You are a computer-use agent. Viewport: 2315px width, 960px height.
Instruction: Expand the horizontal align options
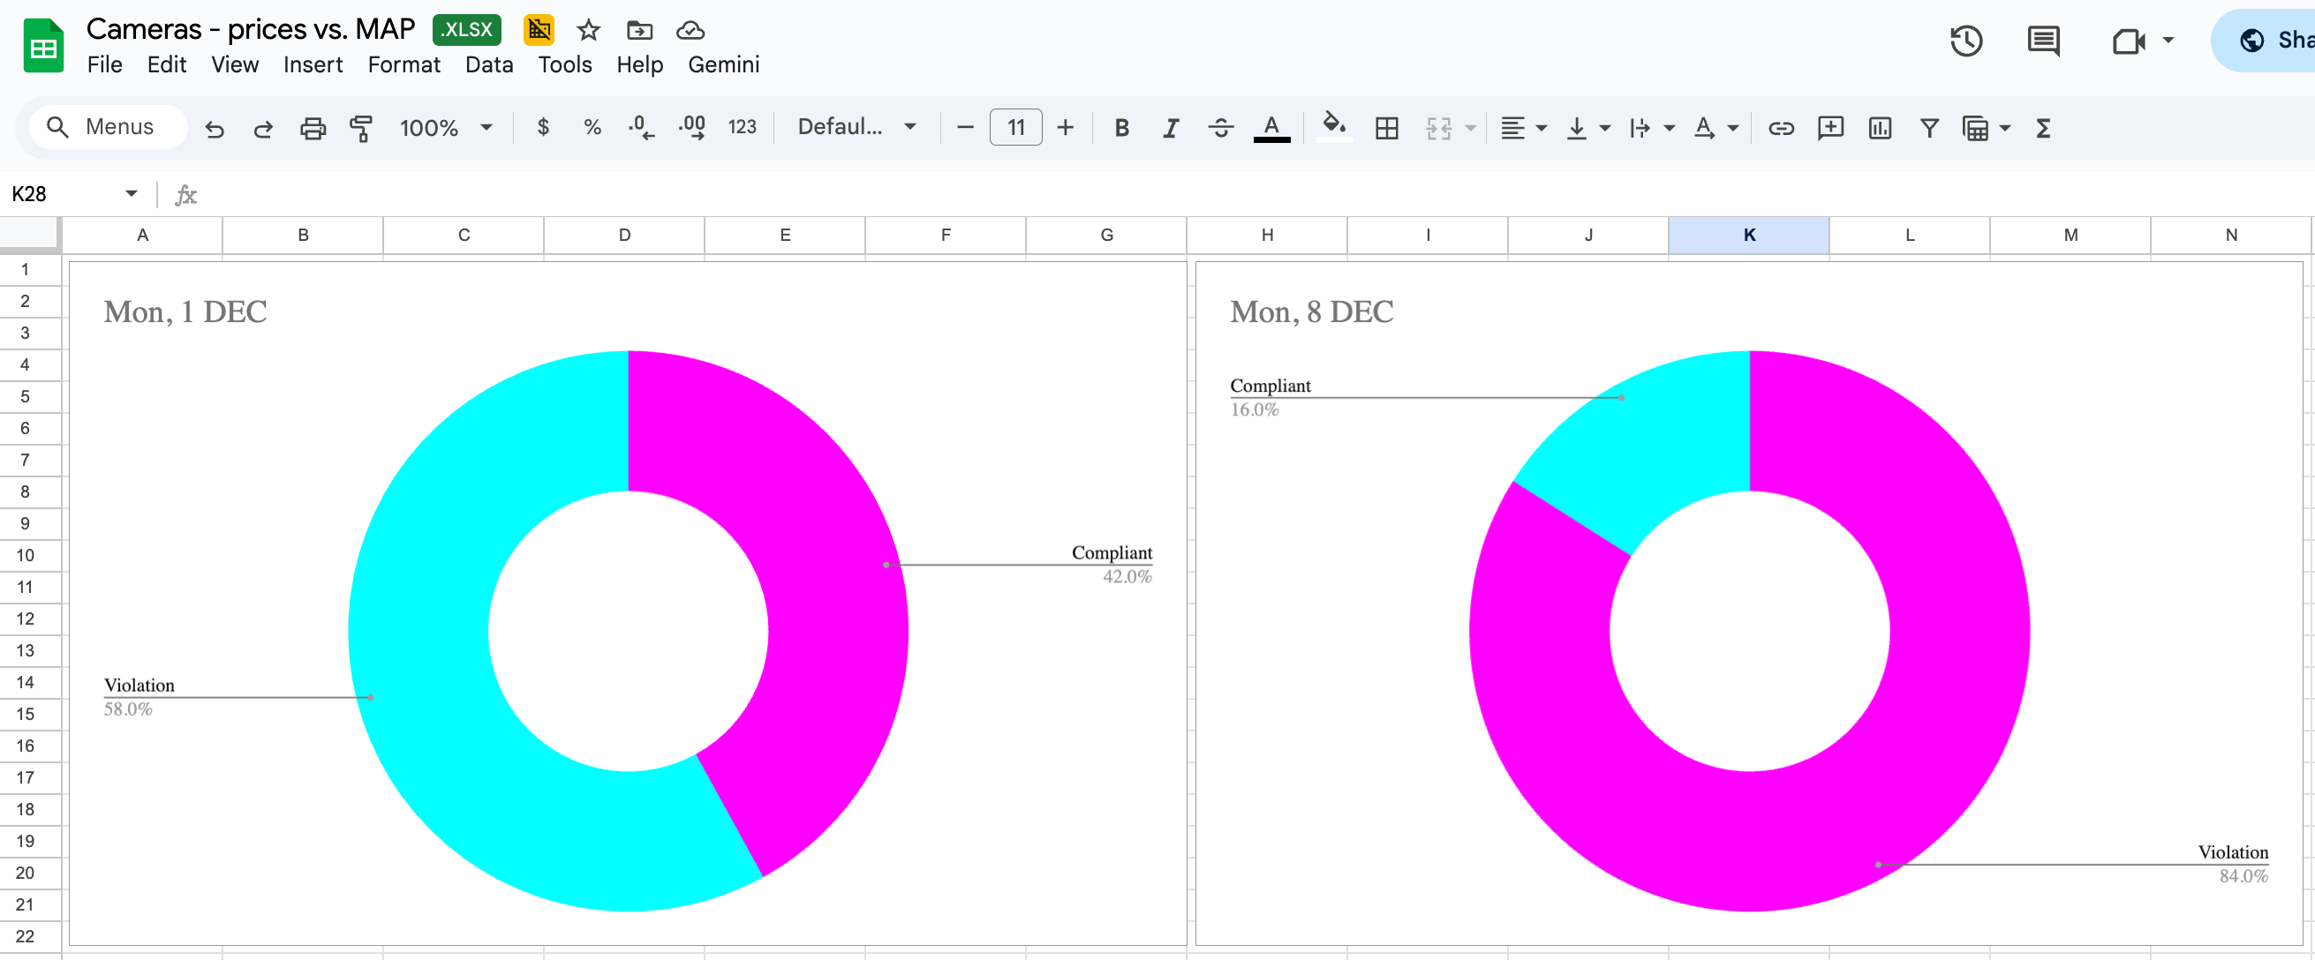point(1543,128)
